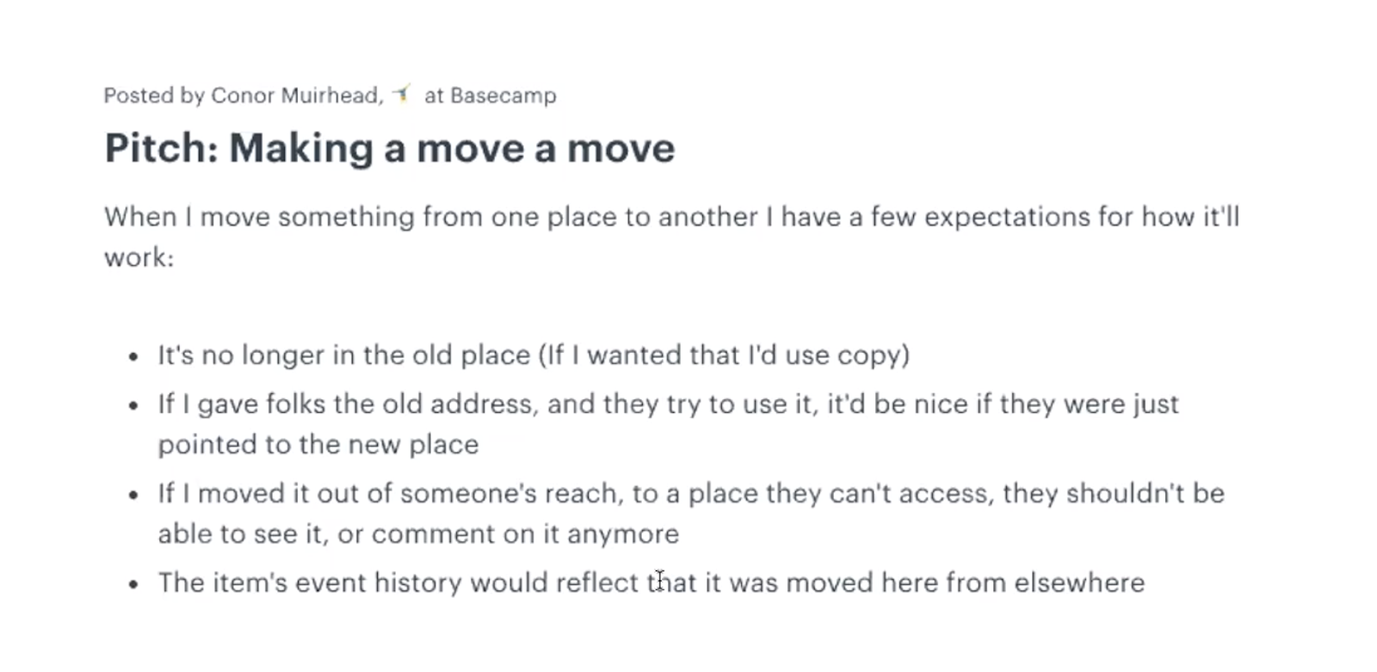Click the heading 'Pitch: Making a move a move'

click(389, 148)
